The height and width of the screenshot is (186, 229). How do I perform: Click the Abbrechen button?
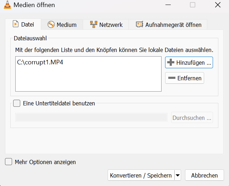tap(205, 175)
